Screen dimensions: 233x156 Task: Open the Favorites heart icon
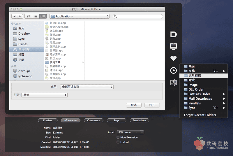[x=173, y=58]
